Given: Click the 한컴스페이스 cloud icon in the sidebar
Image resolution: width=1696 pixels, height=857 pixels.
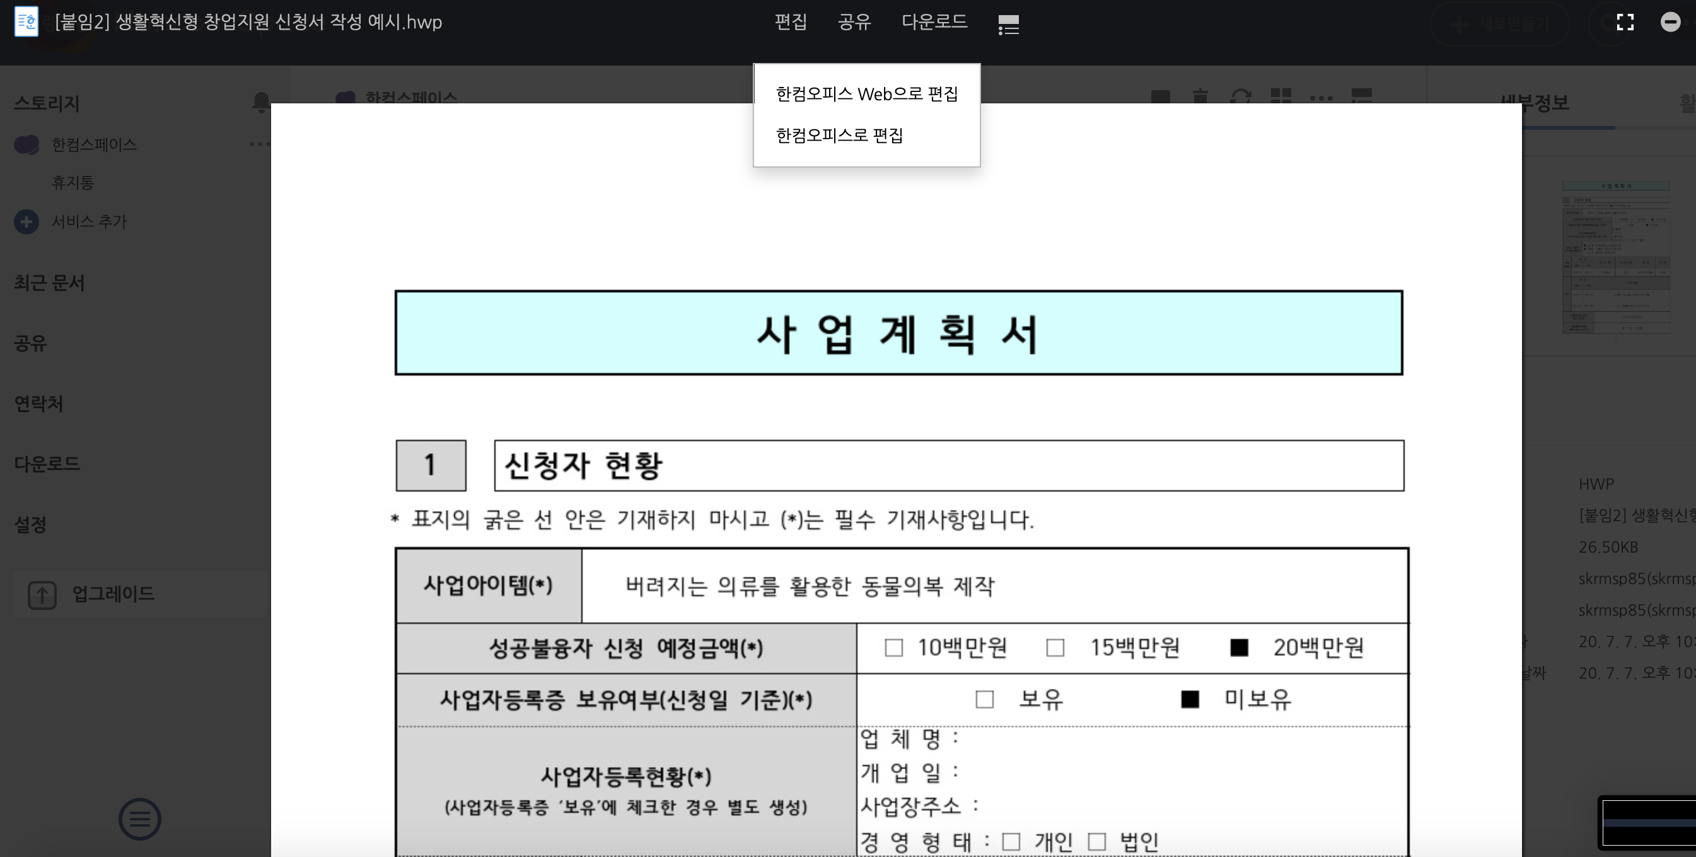Looking at the screenshot, I should click(x=26, y=144).
